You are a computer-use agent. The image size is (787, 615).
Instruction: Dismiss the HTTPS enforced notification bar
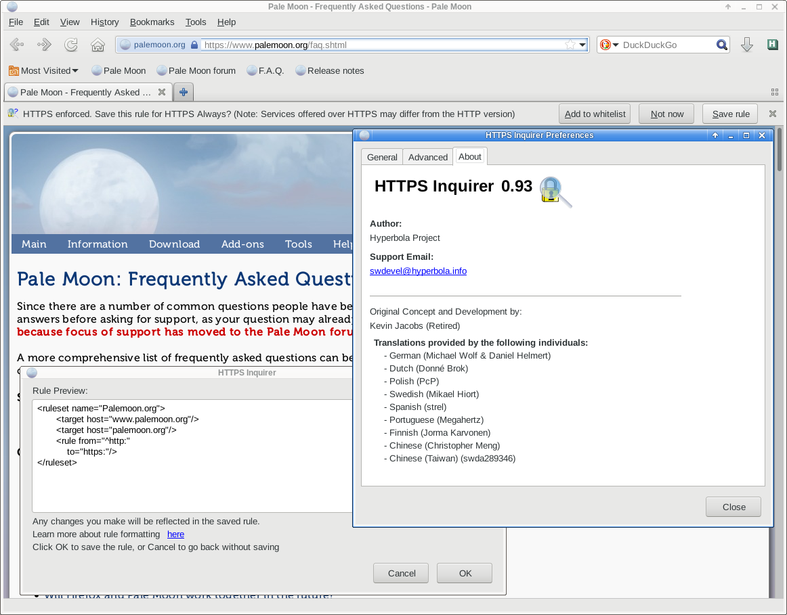coord(773,114)
